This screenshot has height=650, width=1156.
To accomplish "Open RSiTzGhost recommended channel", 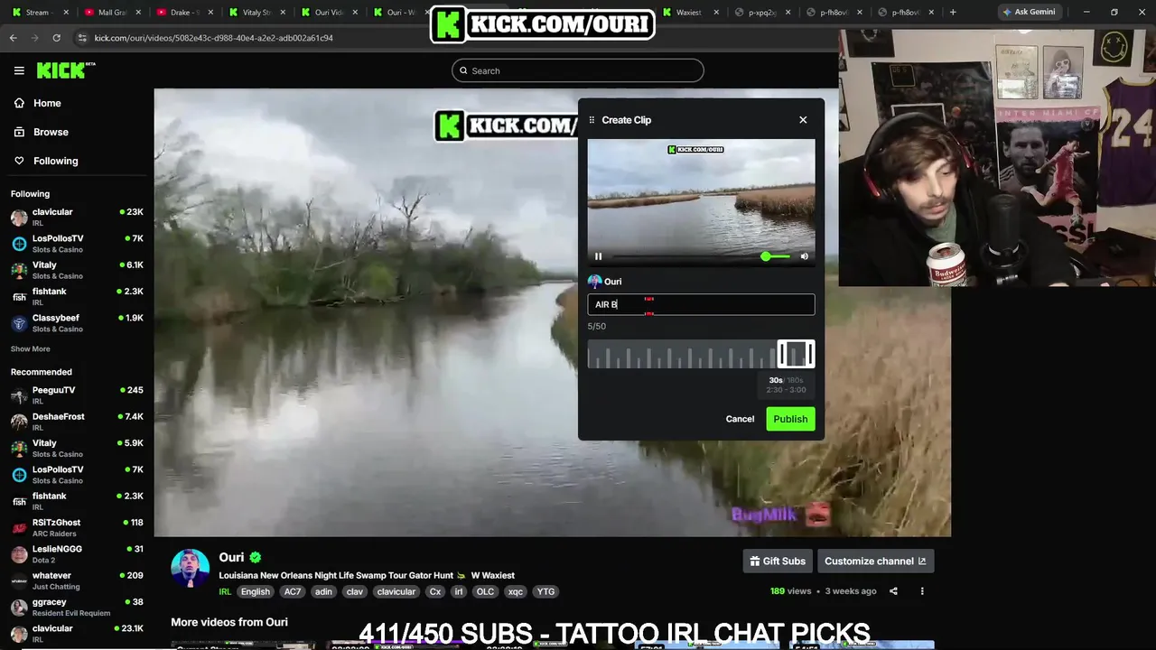I will click(x=77, y=527).
